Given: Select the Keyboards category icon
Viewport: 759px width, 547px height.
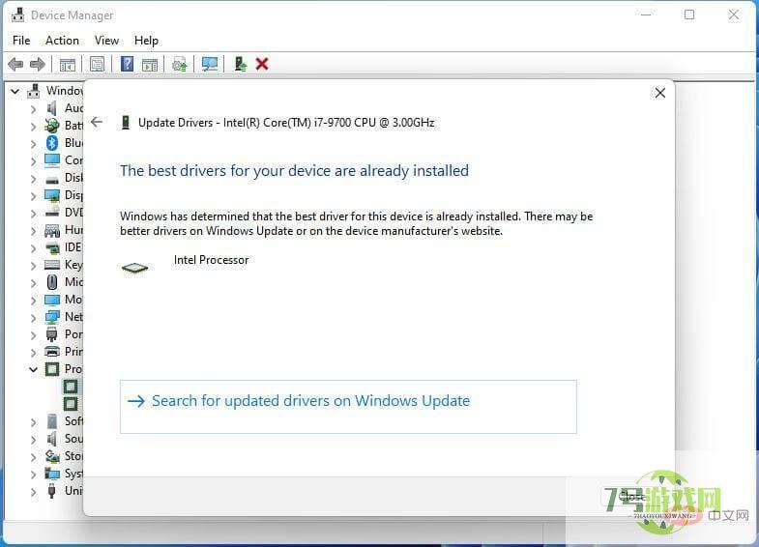Looking at the screenshot, I should 52,265.
